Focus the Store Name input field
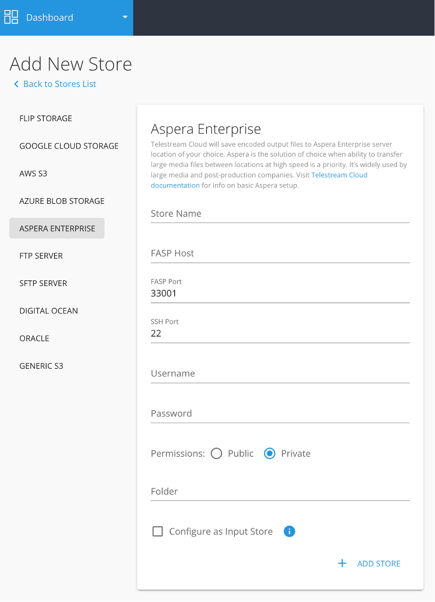This screenshot has height=602, width=435. pyautogui.click(x=280, y=213)
